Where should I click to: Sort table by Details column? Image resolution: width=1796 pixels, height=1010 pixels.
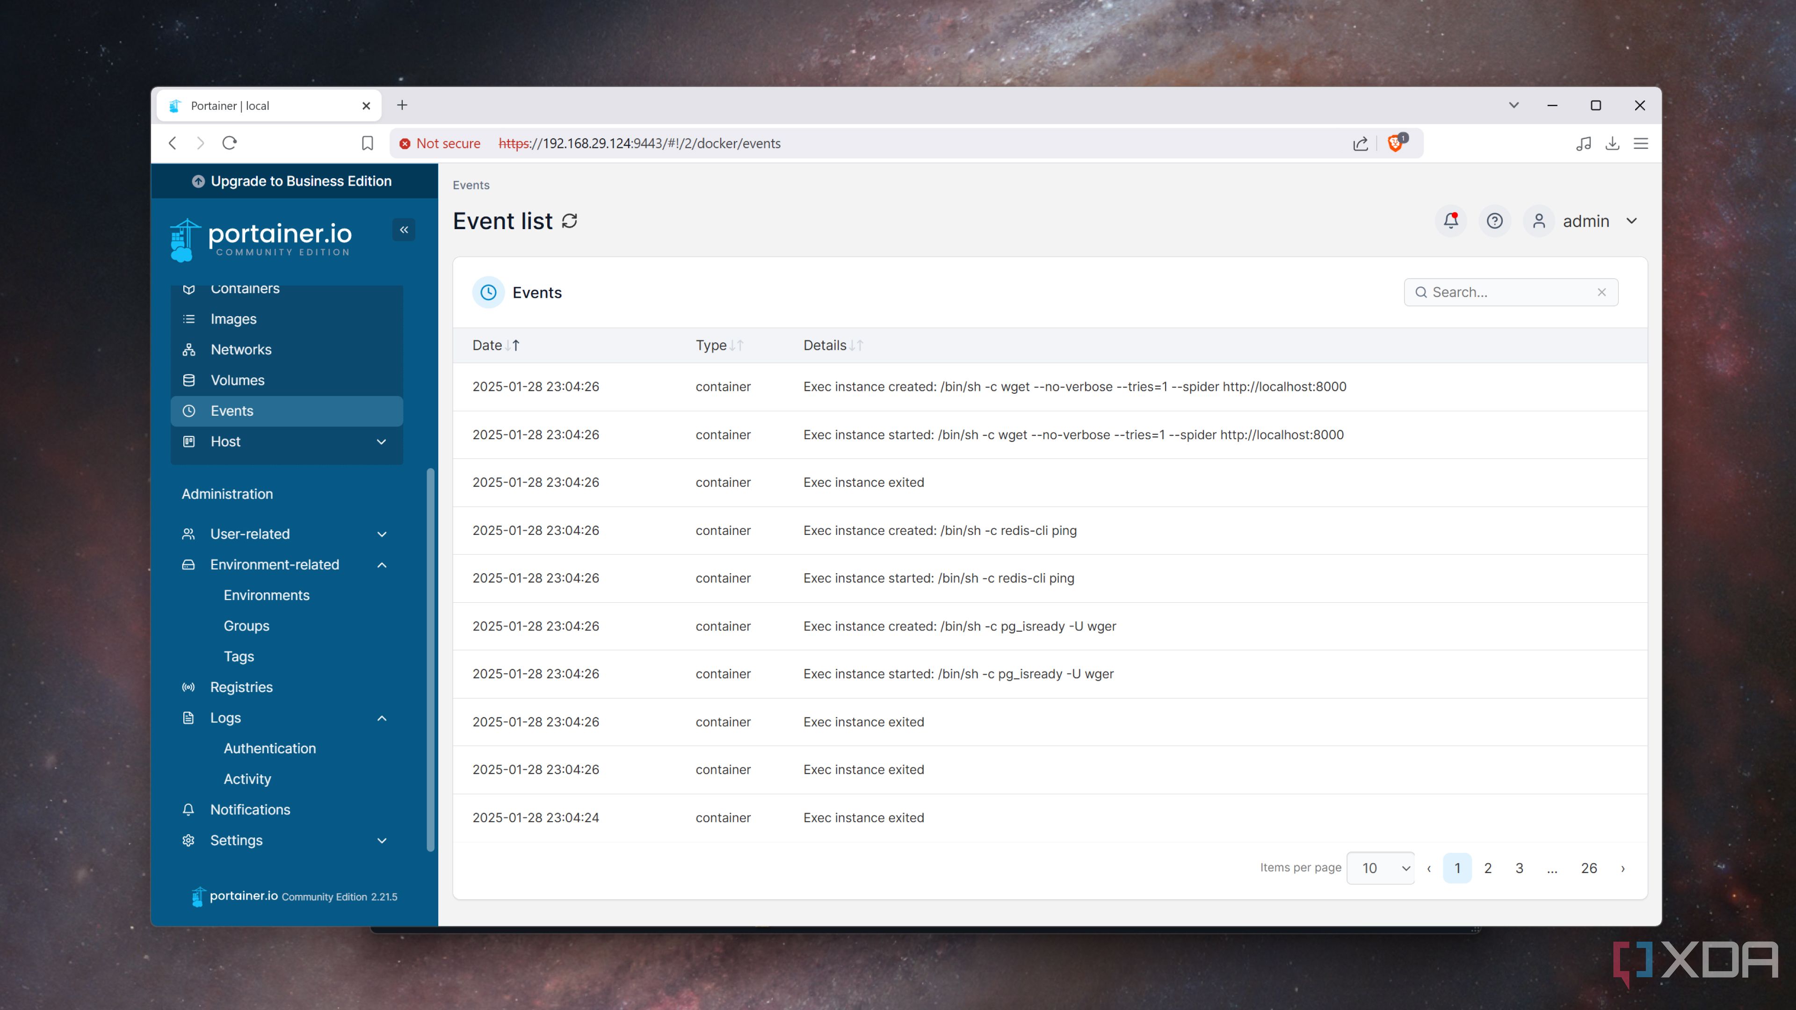click(833, 345)
